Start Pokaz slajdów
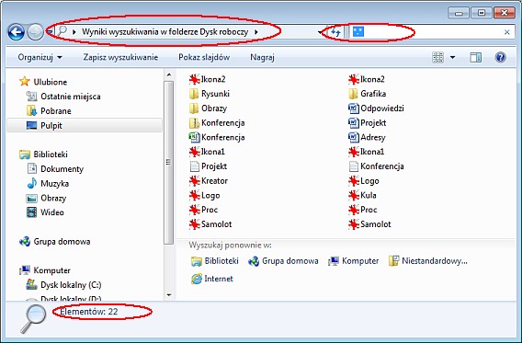 tap(204, 57)
